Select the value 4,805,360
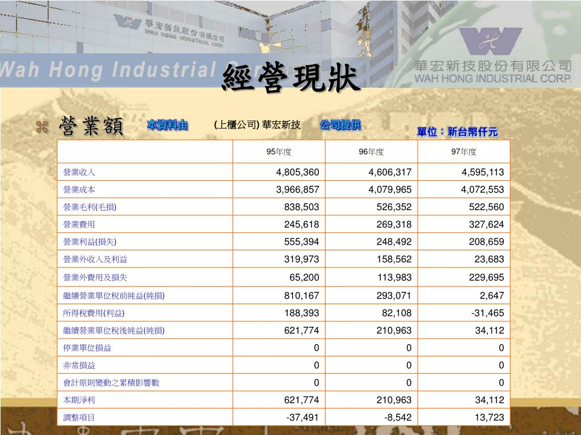Viewport: 581px width, 435px height. click(297, 172)
